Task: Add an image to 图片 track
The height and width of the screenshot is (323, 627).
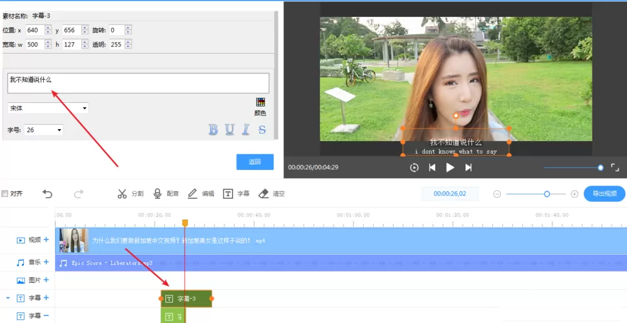Action: click(46, 280)
